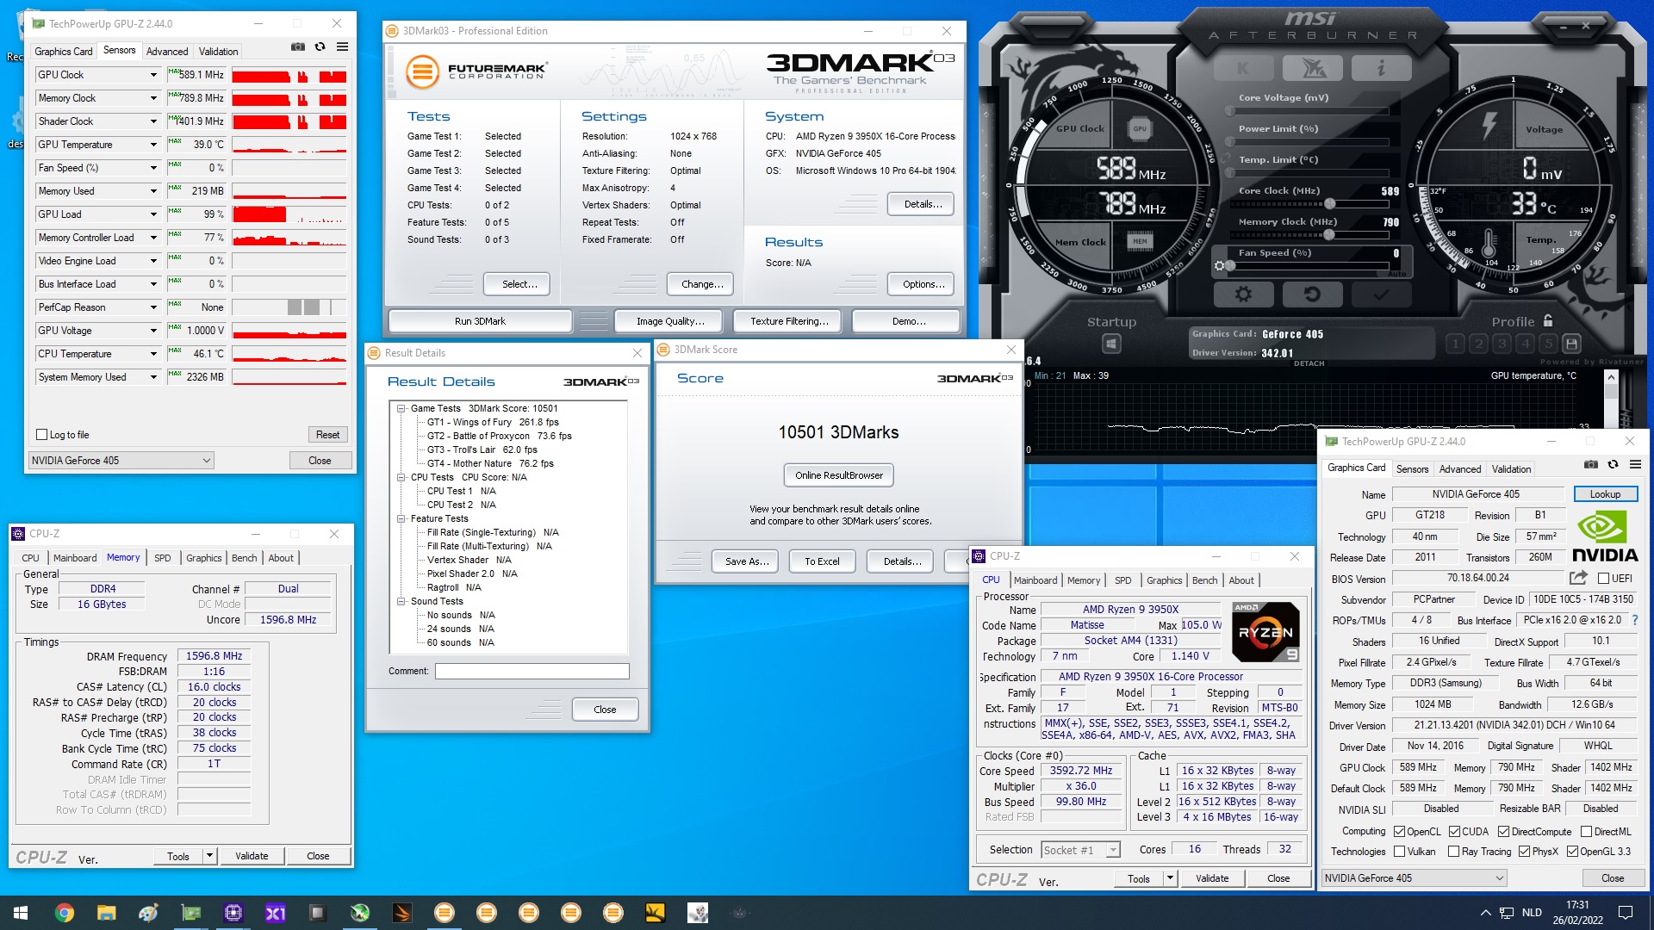The height and width of the screenshot is (930, 1654).
Task: Open the SPD tab in CPU-Z Memory window
Action: coord(162,558)
